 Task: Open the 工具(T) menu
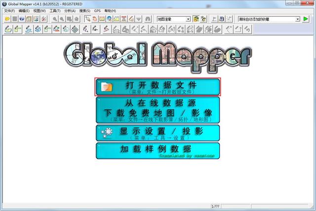click(x=55, y=11)
